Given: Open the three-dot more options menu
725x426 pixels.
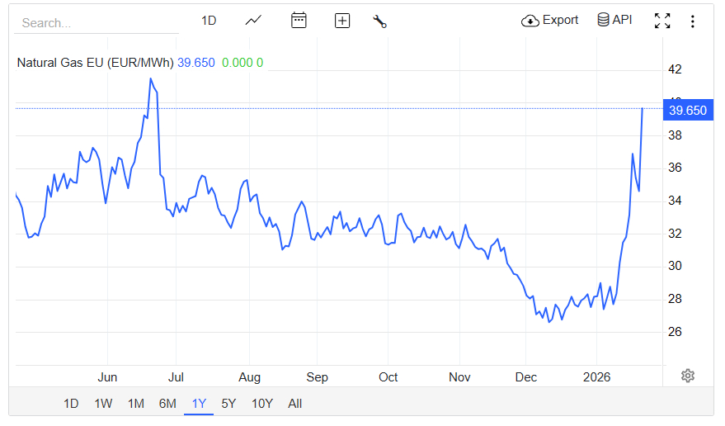Looking at the screenshot, I should (x=693, y=21).
